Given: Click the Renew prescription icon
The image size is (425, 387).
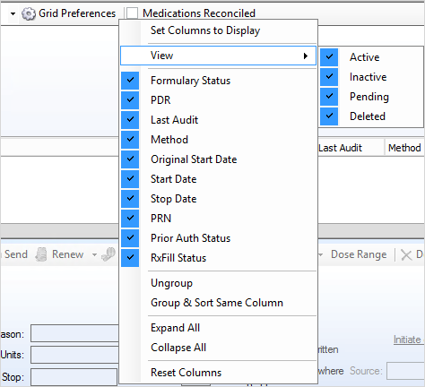Looking at the screenshot, I should (x=41, y=254).
